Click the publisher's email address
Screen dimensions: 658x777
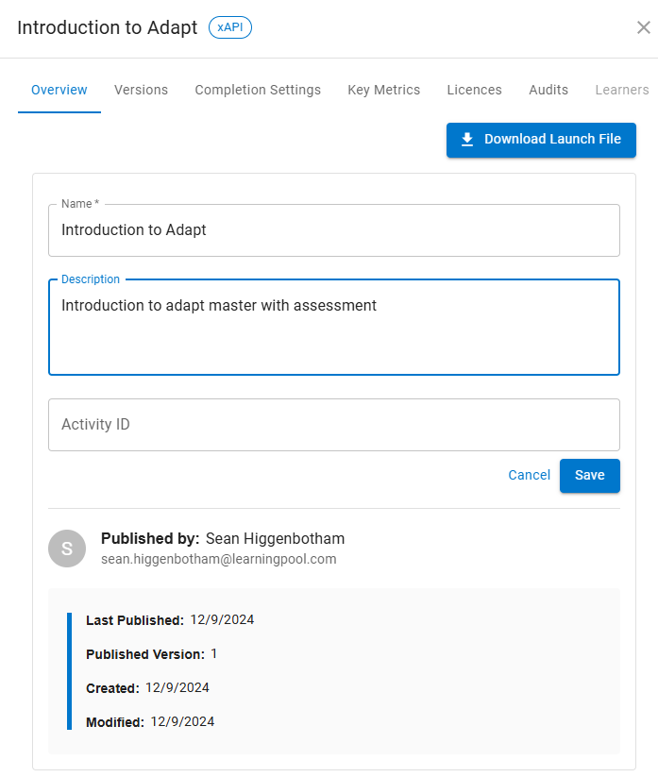point(218,559)
